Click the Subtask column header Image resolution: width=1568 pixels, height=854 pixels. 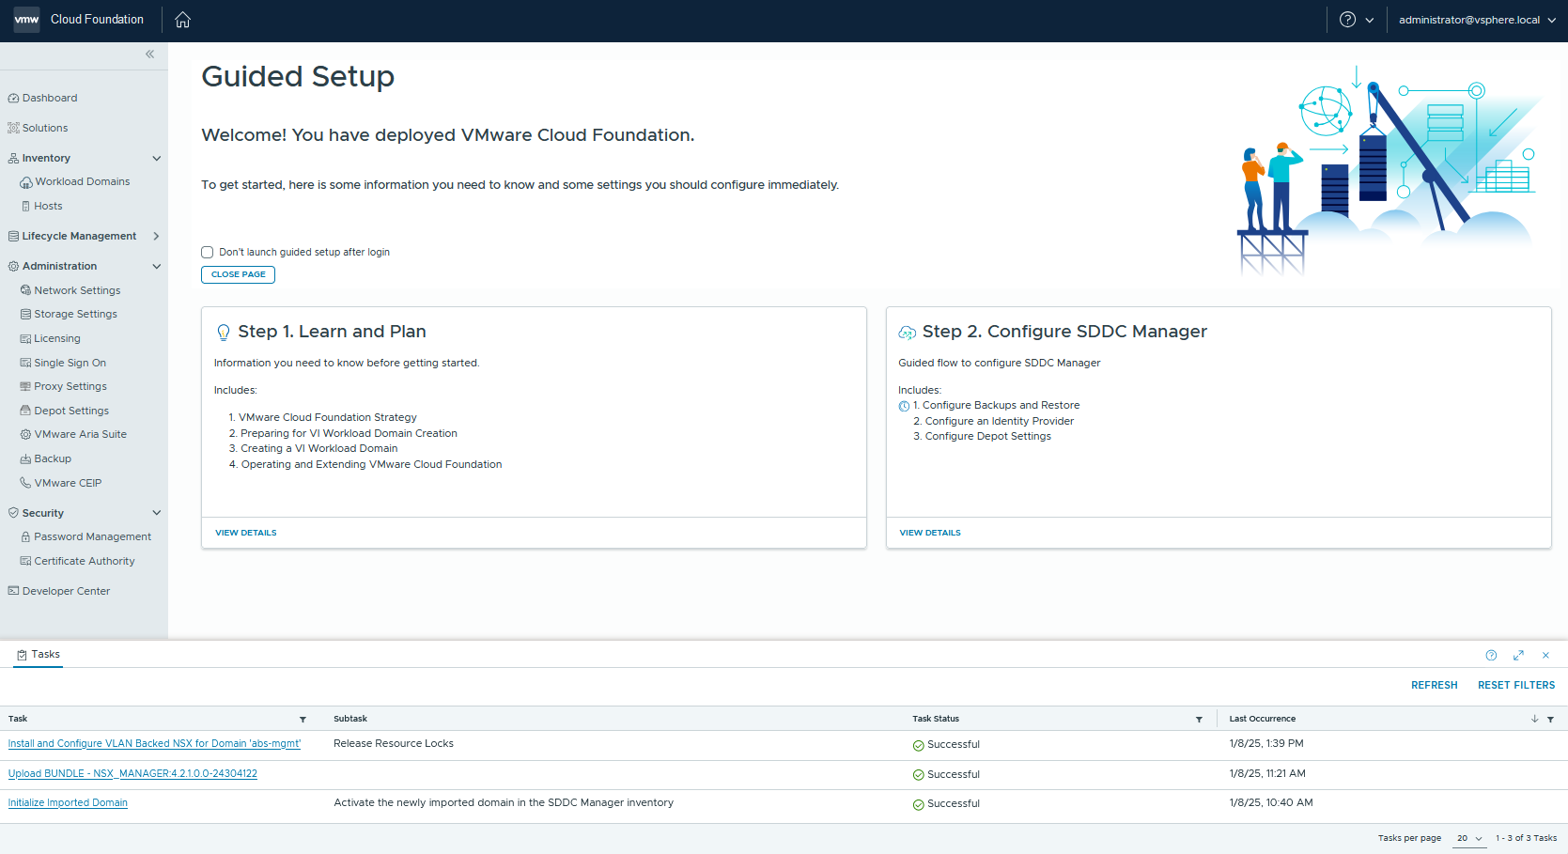pyautogui.click(x=350, y=720)
